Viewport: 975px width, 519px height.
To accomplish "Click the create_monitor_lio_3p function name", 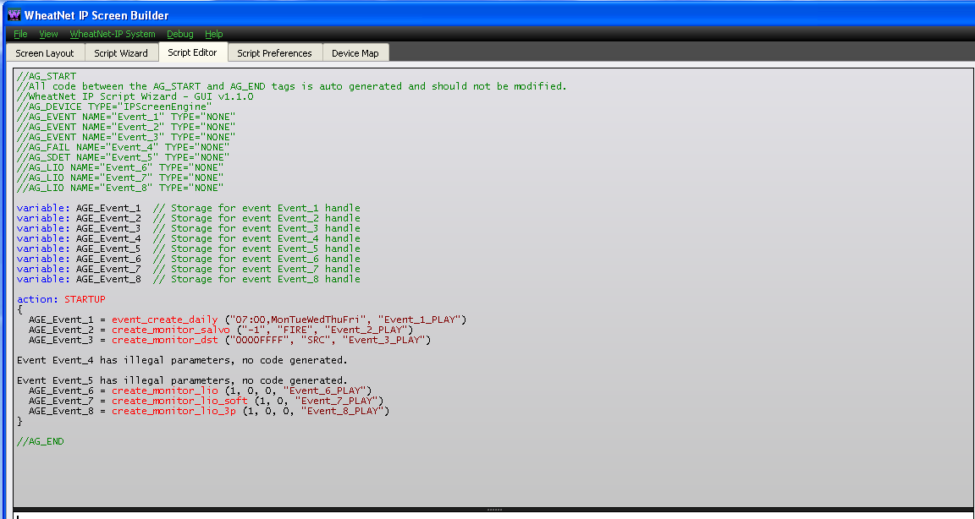I will coord(174,411).
